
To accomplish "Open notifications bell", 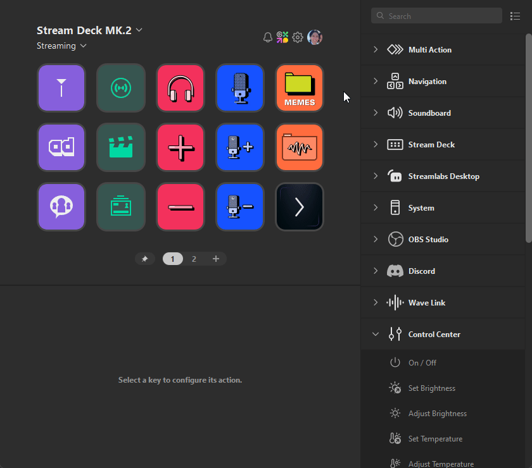I will point(268,37).
